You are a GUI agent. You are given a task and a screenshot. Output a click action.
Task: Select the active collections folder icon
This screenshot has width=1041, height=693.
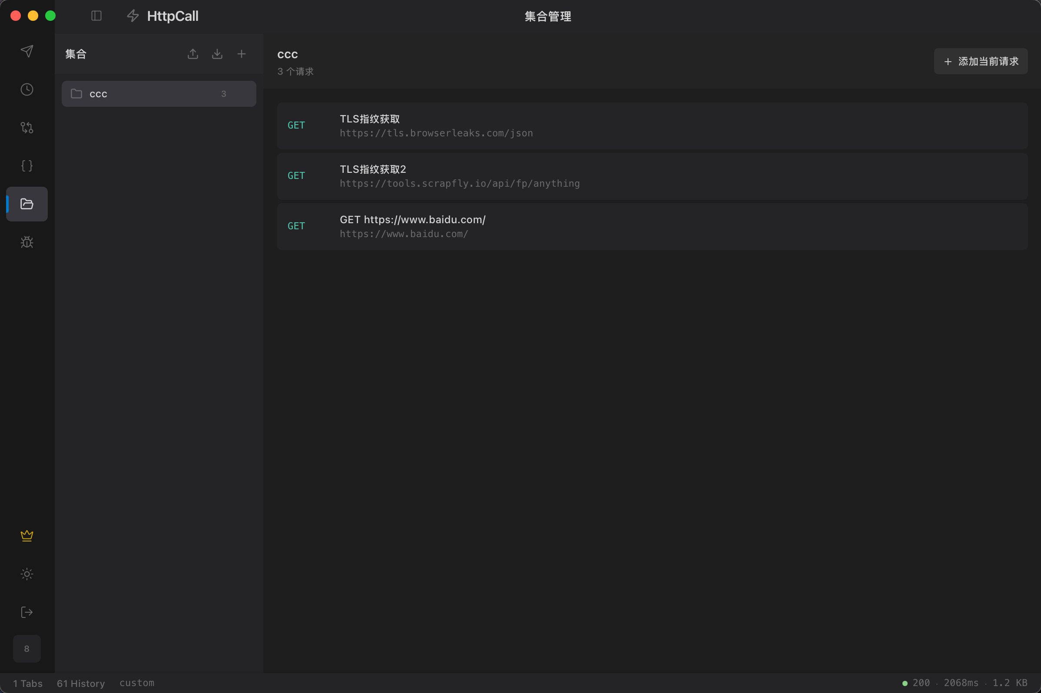[27, 204]
